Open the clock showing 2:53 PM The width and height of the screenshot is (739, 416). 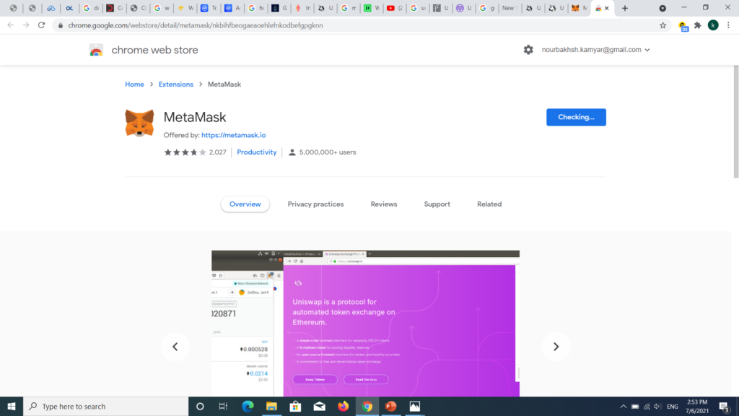[x=697, y=407]
